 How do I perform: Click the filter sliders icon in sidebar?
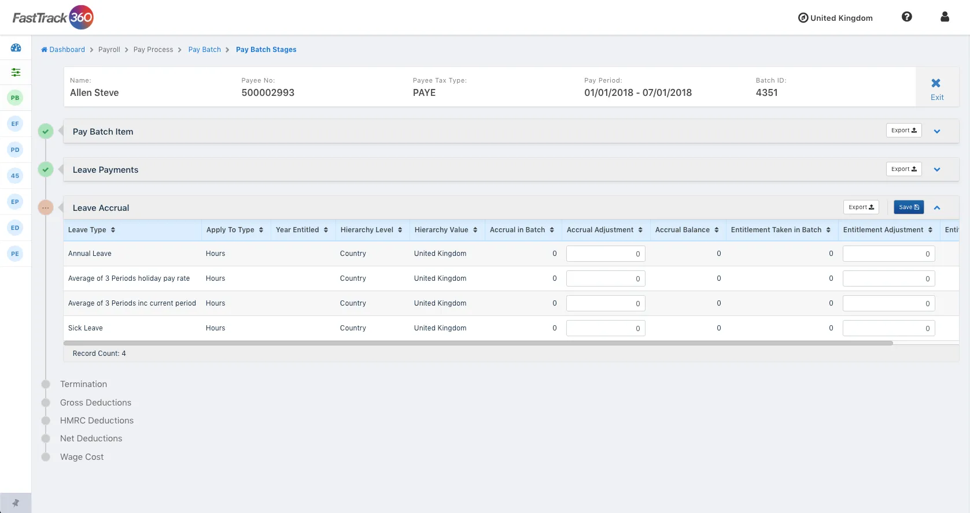pyautogui.click(x=16, y=72)
